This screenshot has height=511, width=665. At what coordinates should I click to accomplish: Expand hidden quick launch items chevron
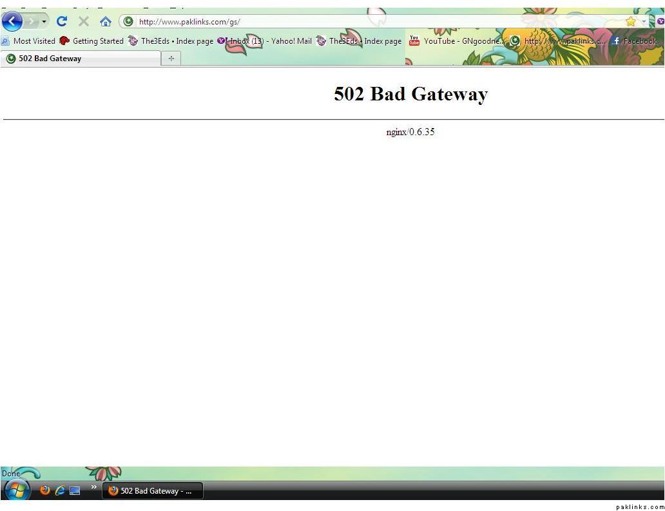click(93, 487)
